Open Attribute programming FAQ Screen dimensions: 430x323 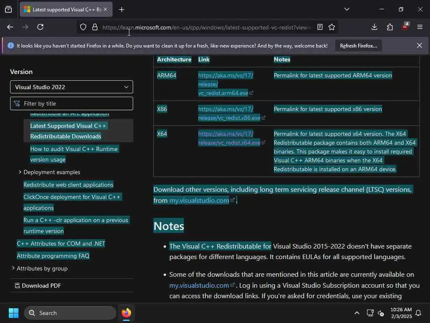(53, 256)
